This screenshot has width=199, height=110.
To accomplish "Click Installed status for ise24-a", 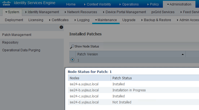I will point(119,84).
